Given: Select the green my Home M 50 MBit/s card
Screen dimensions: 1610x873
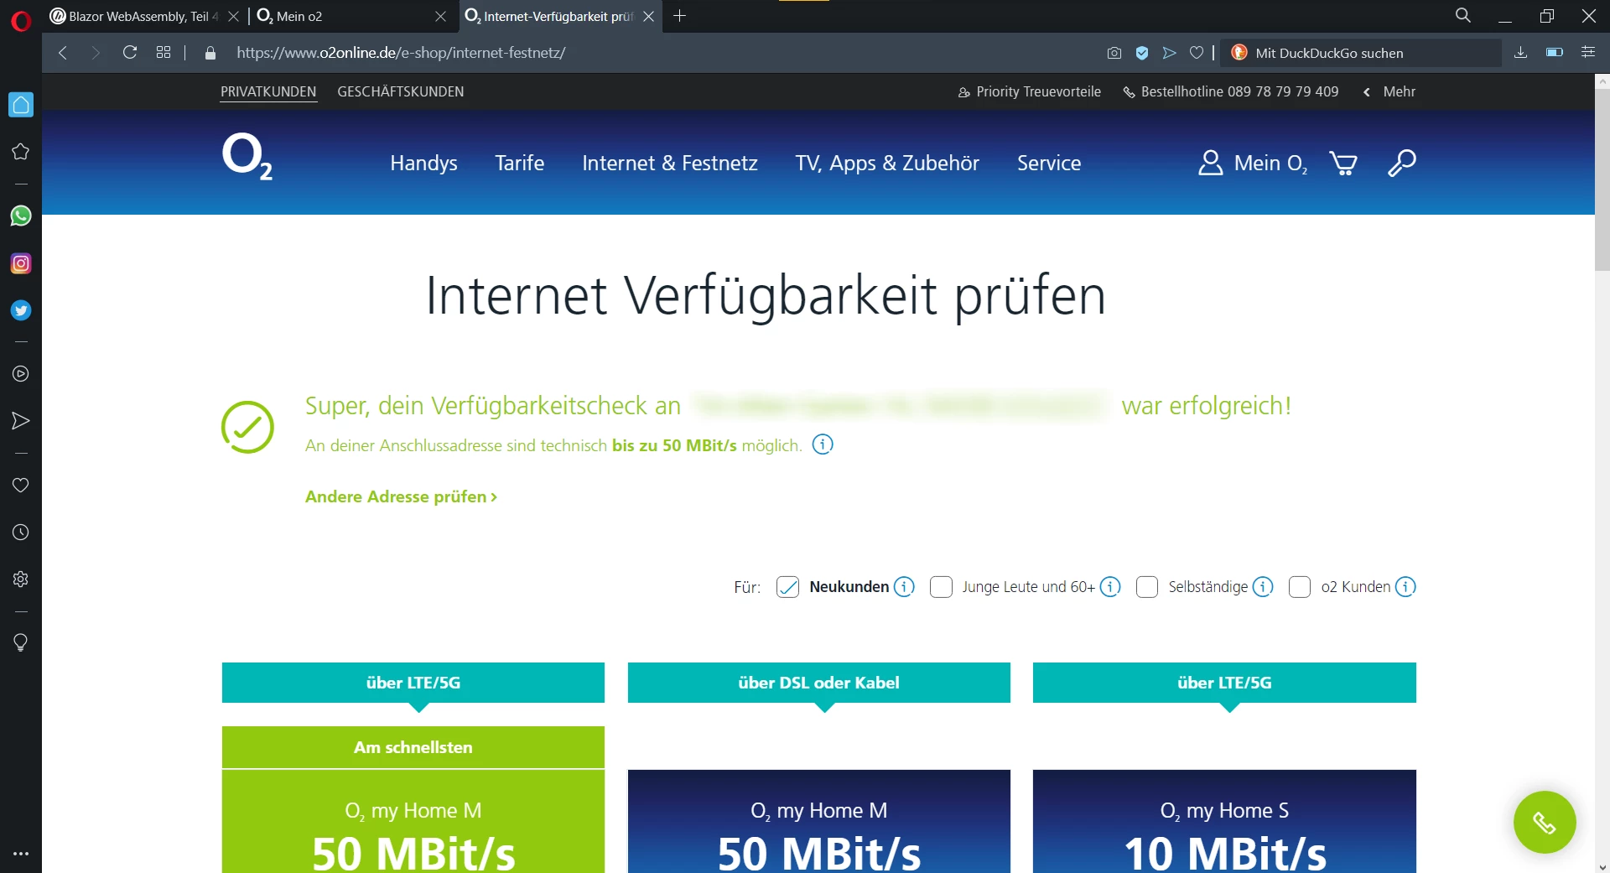Looking at the screenshot, I should click(x=413, y=822).
